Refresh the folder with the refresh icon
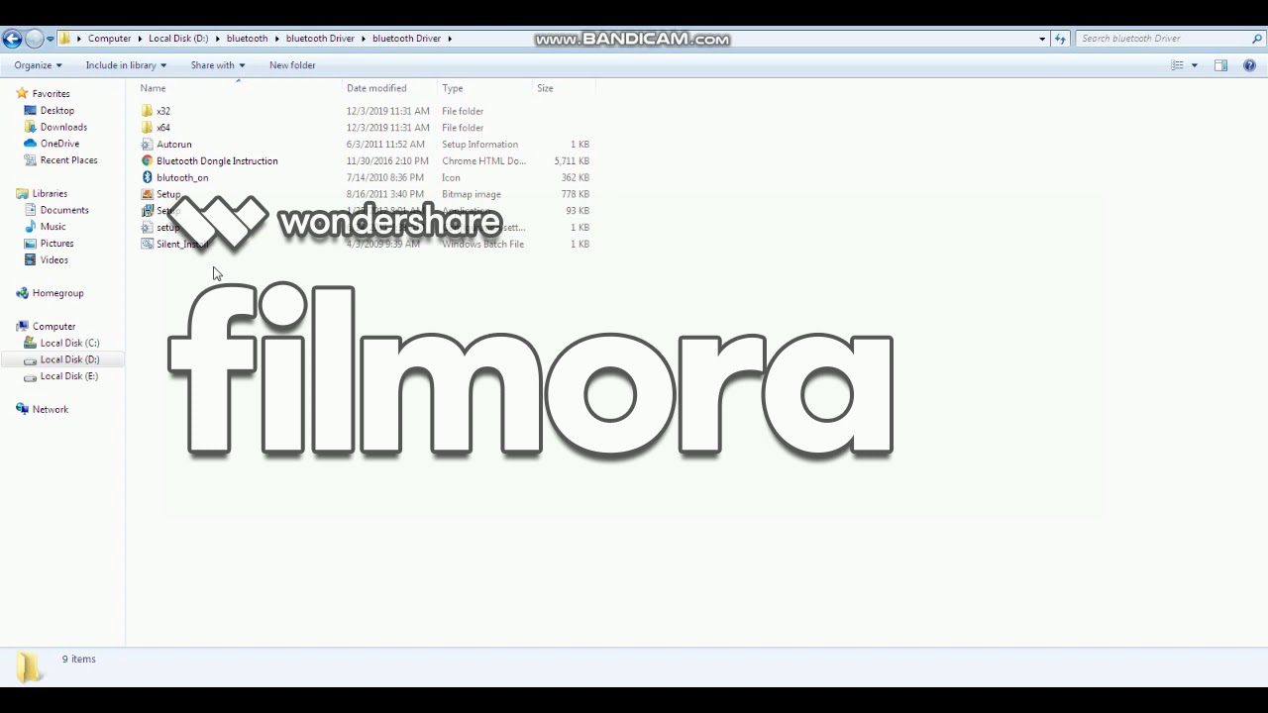This screenshot has height=713, width=1268. [1060, 39]
